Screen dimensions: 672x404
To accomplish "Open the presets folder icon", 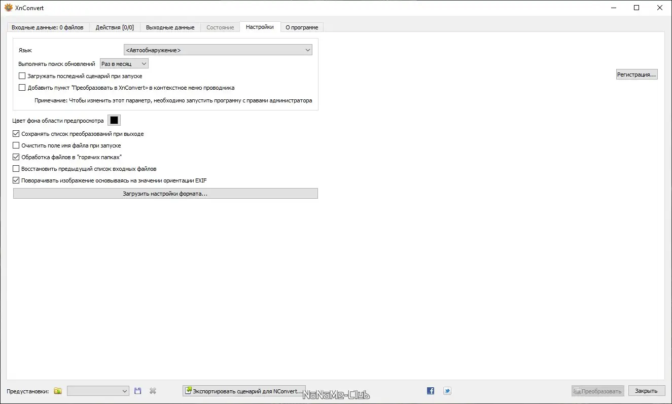I will pyautogui.click(x=58, y=391).
